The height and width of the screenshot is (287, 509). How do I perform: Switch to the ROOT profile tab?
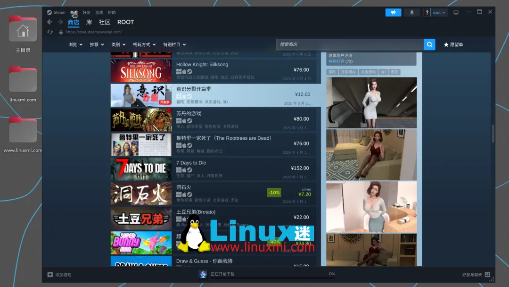126,22
